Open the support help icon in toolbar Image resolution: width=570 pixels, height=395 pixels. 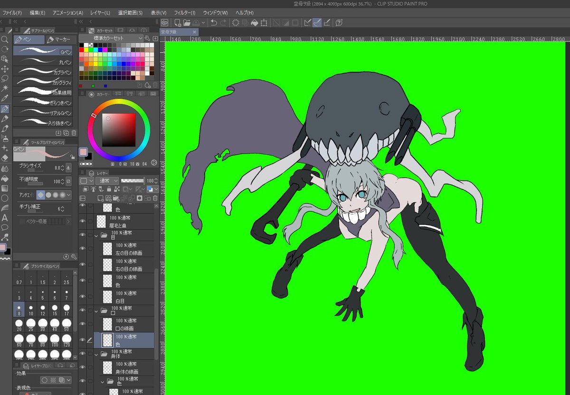tap(339, 22)
